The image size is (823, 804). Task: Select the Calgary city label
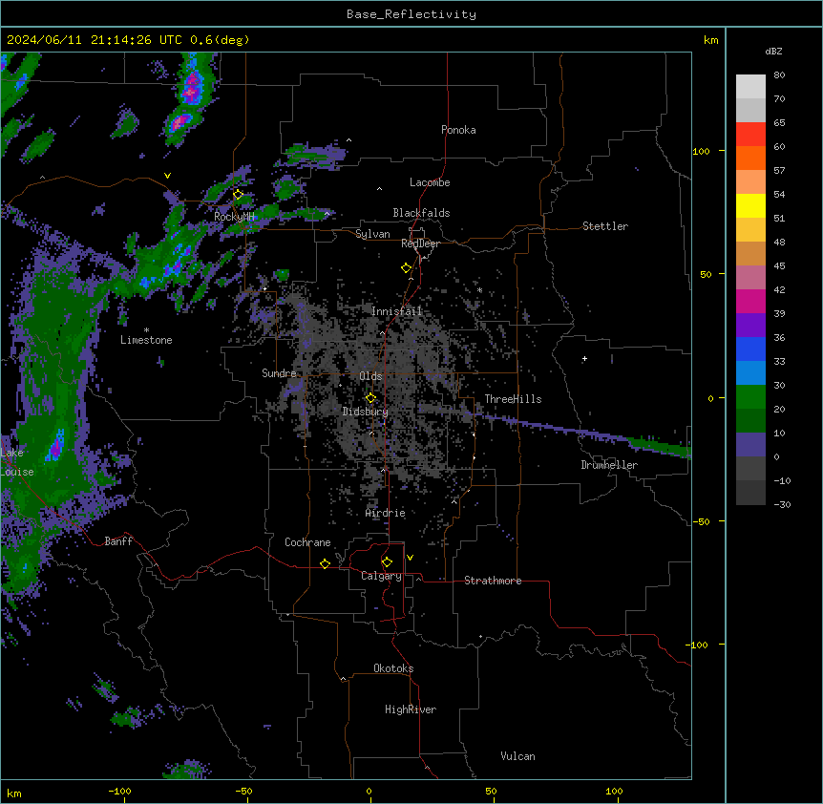(381, 576)
